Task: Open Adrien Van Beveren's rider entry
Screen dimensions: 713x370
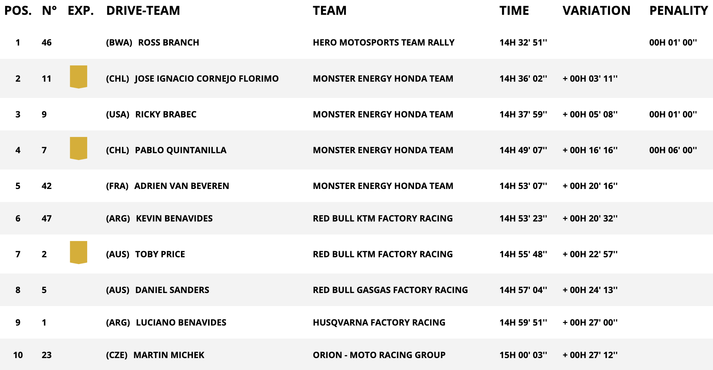Action: 181,186
